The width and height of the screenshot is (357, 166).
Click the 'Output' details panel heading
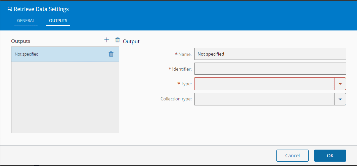pos(131,41)
